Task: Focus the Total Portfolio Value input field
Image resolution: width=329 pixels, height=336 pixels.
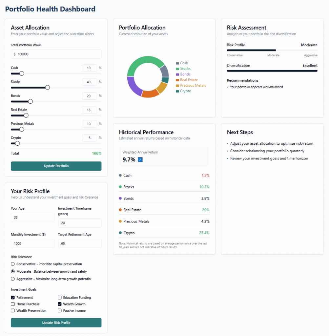Action: 59,54
